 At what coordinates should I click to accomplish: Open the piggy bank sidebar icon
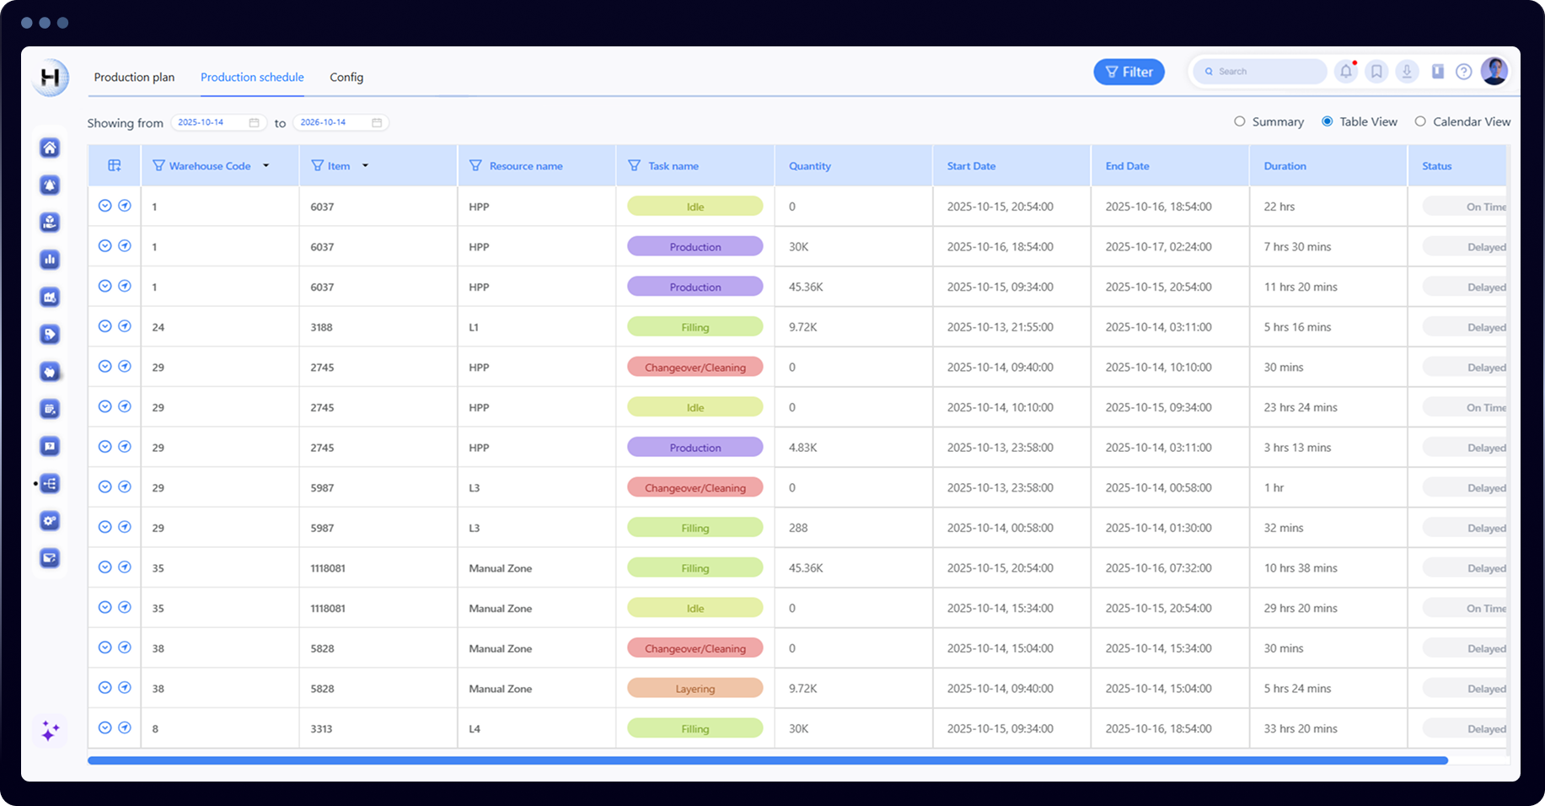[50, 371]
